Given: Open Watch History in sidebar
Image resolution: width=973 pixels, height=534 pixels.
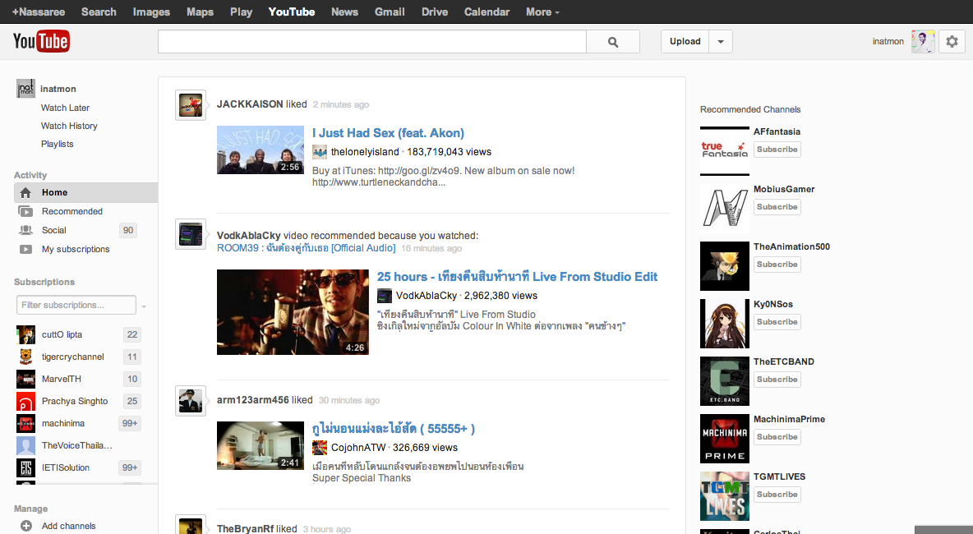Looking at the screenshot, I should coord(69,126).
